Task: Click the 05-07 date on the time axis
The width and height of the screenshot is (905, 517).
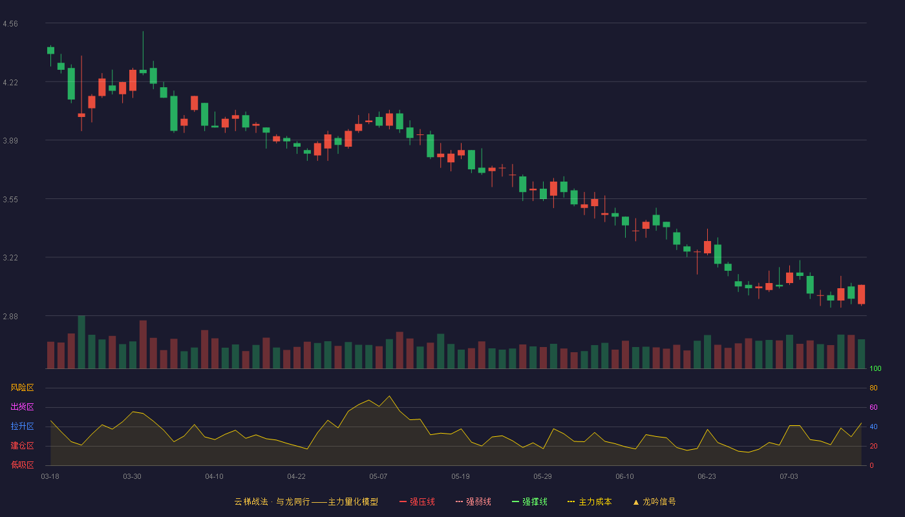Action: pos(378,476)
